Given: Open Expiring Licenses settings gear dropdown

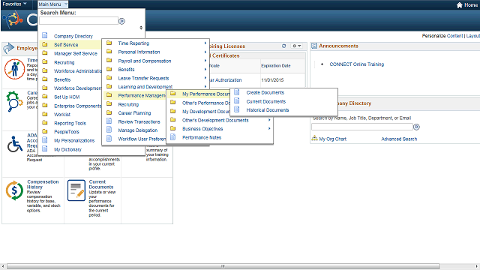Looking at the screenshot, I should [297, 46].
